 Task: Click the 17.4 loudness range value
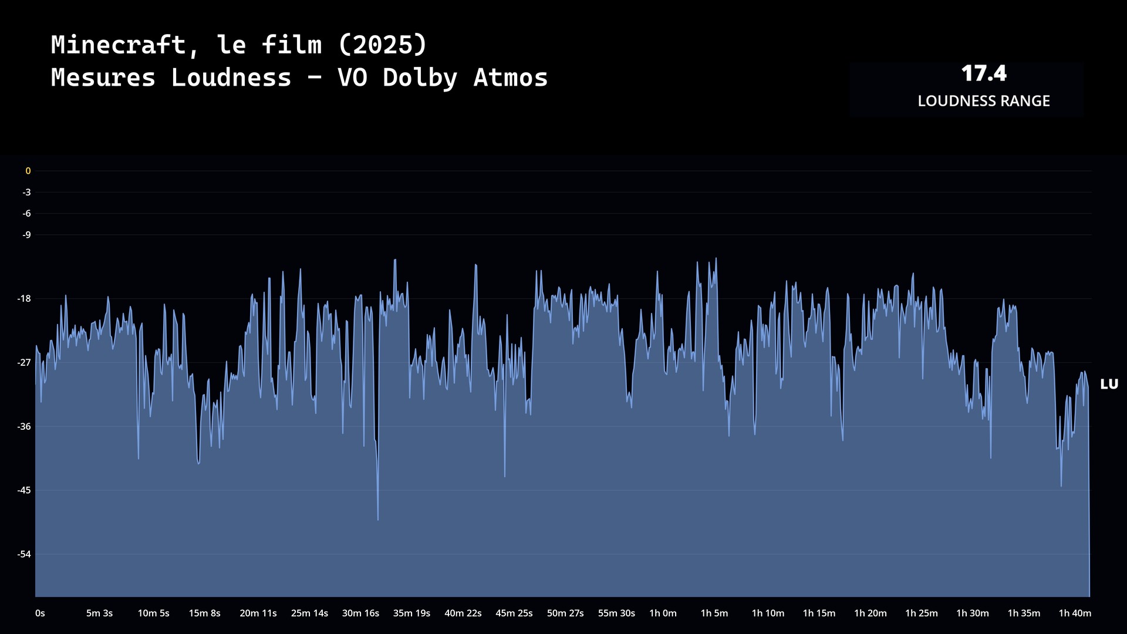click(984, 74)
